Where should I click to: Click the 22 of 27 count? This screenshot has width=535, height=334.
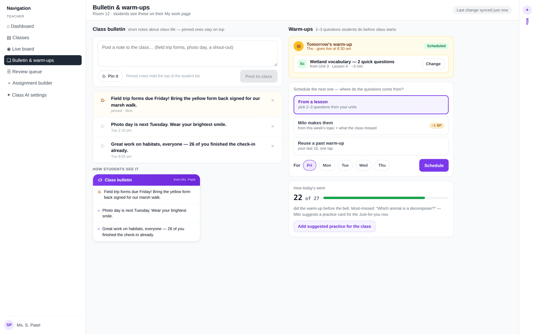(x=306, y=198)
